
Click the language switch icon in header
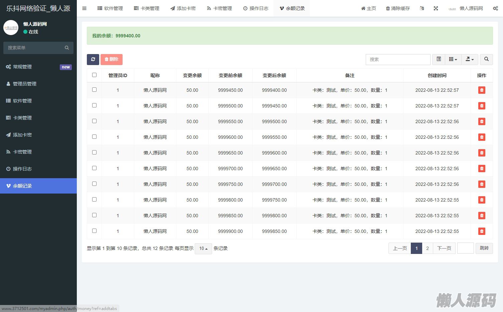click(422, 8)
